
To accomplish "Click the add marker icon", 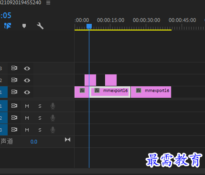I will 24,26.
